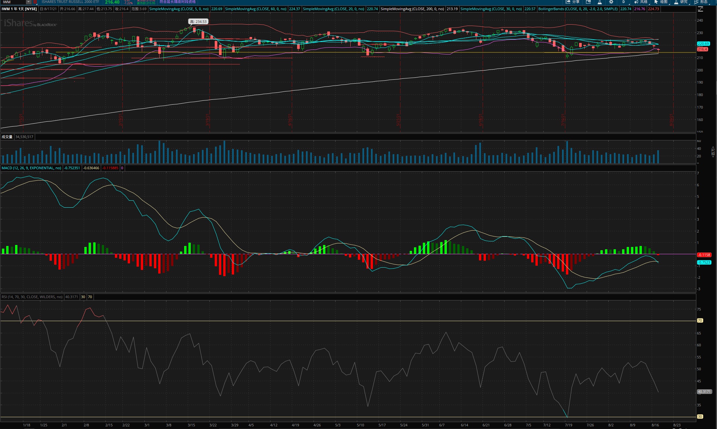717x429 pixels.
Task: Open the 研究 studies flask menu
Action: pos(681,2)
